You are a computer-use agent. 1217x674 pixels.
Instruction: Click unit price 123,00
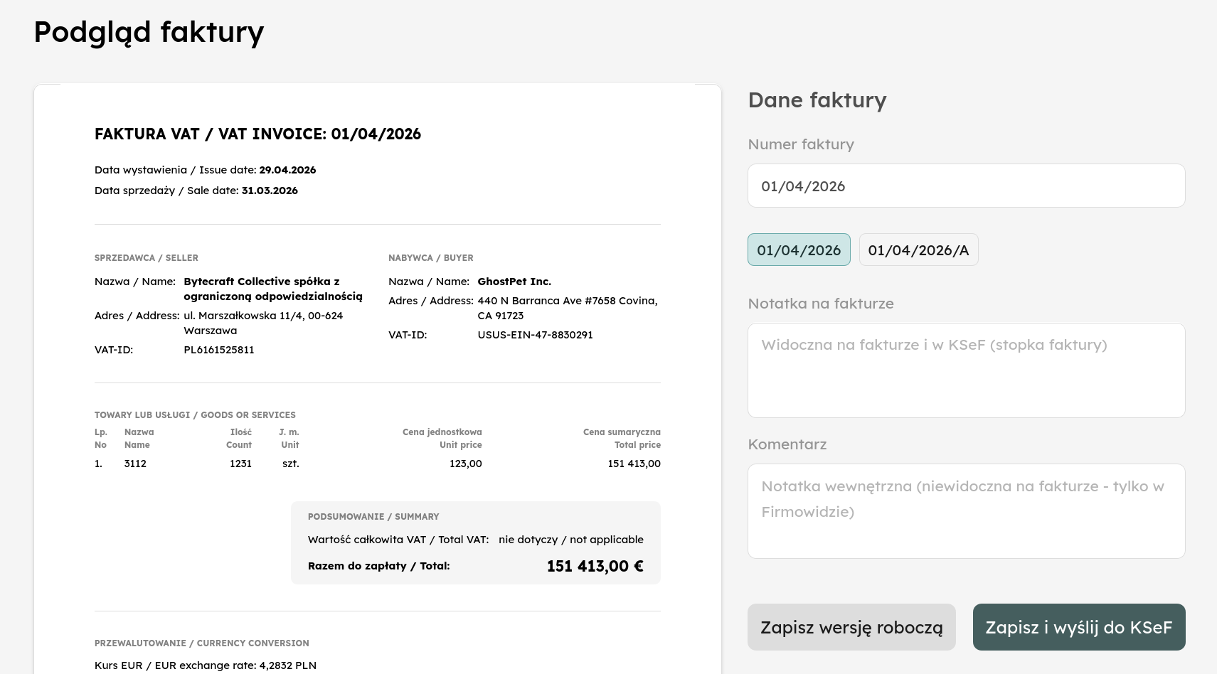click(466, 463)
